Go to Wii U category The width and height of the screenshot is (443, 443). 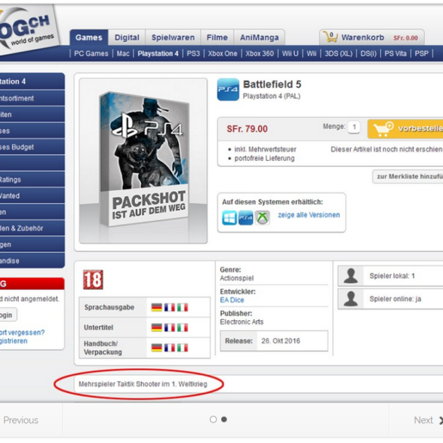click(290, 53)
